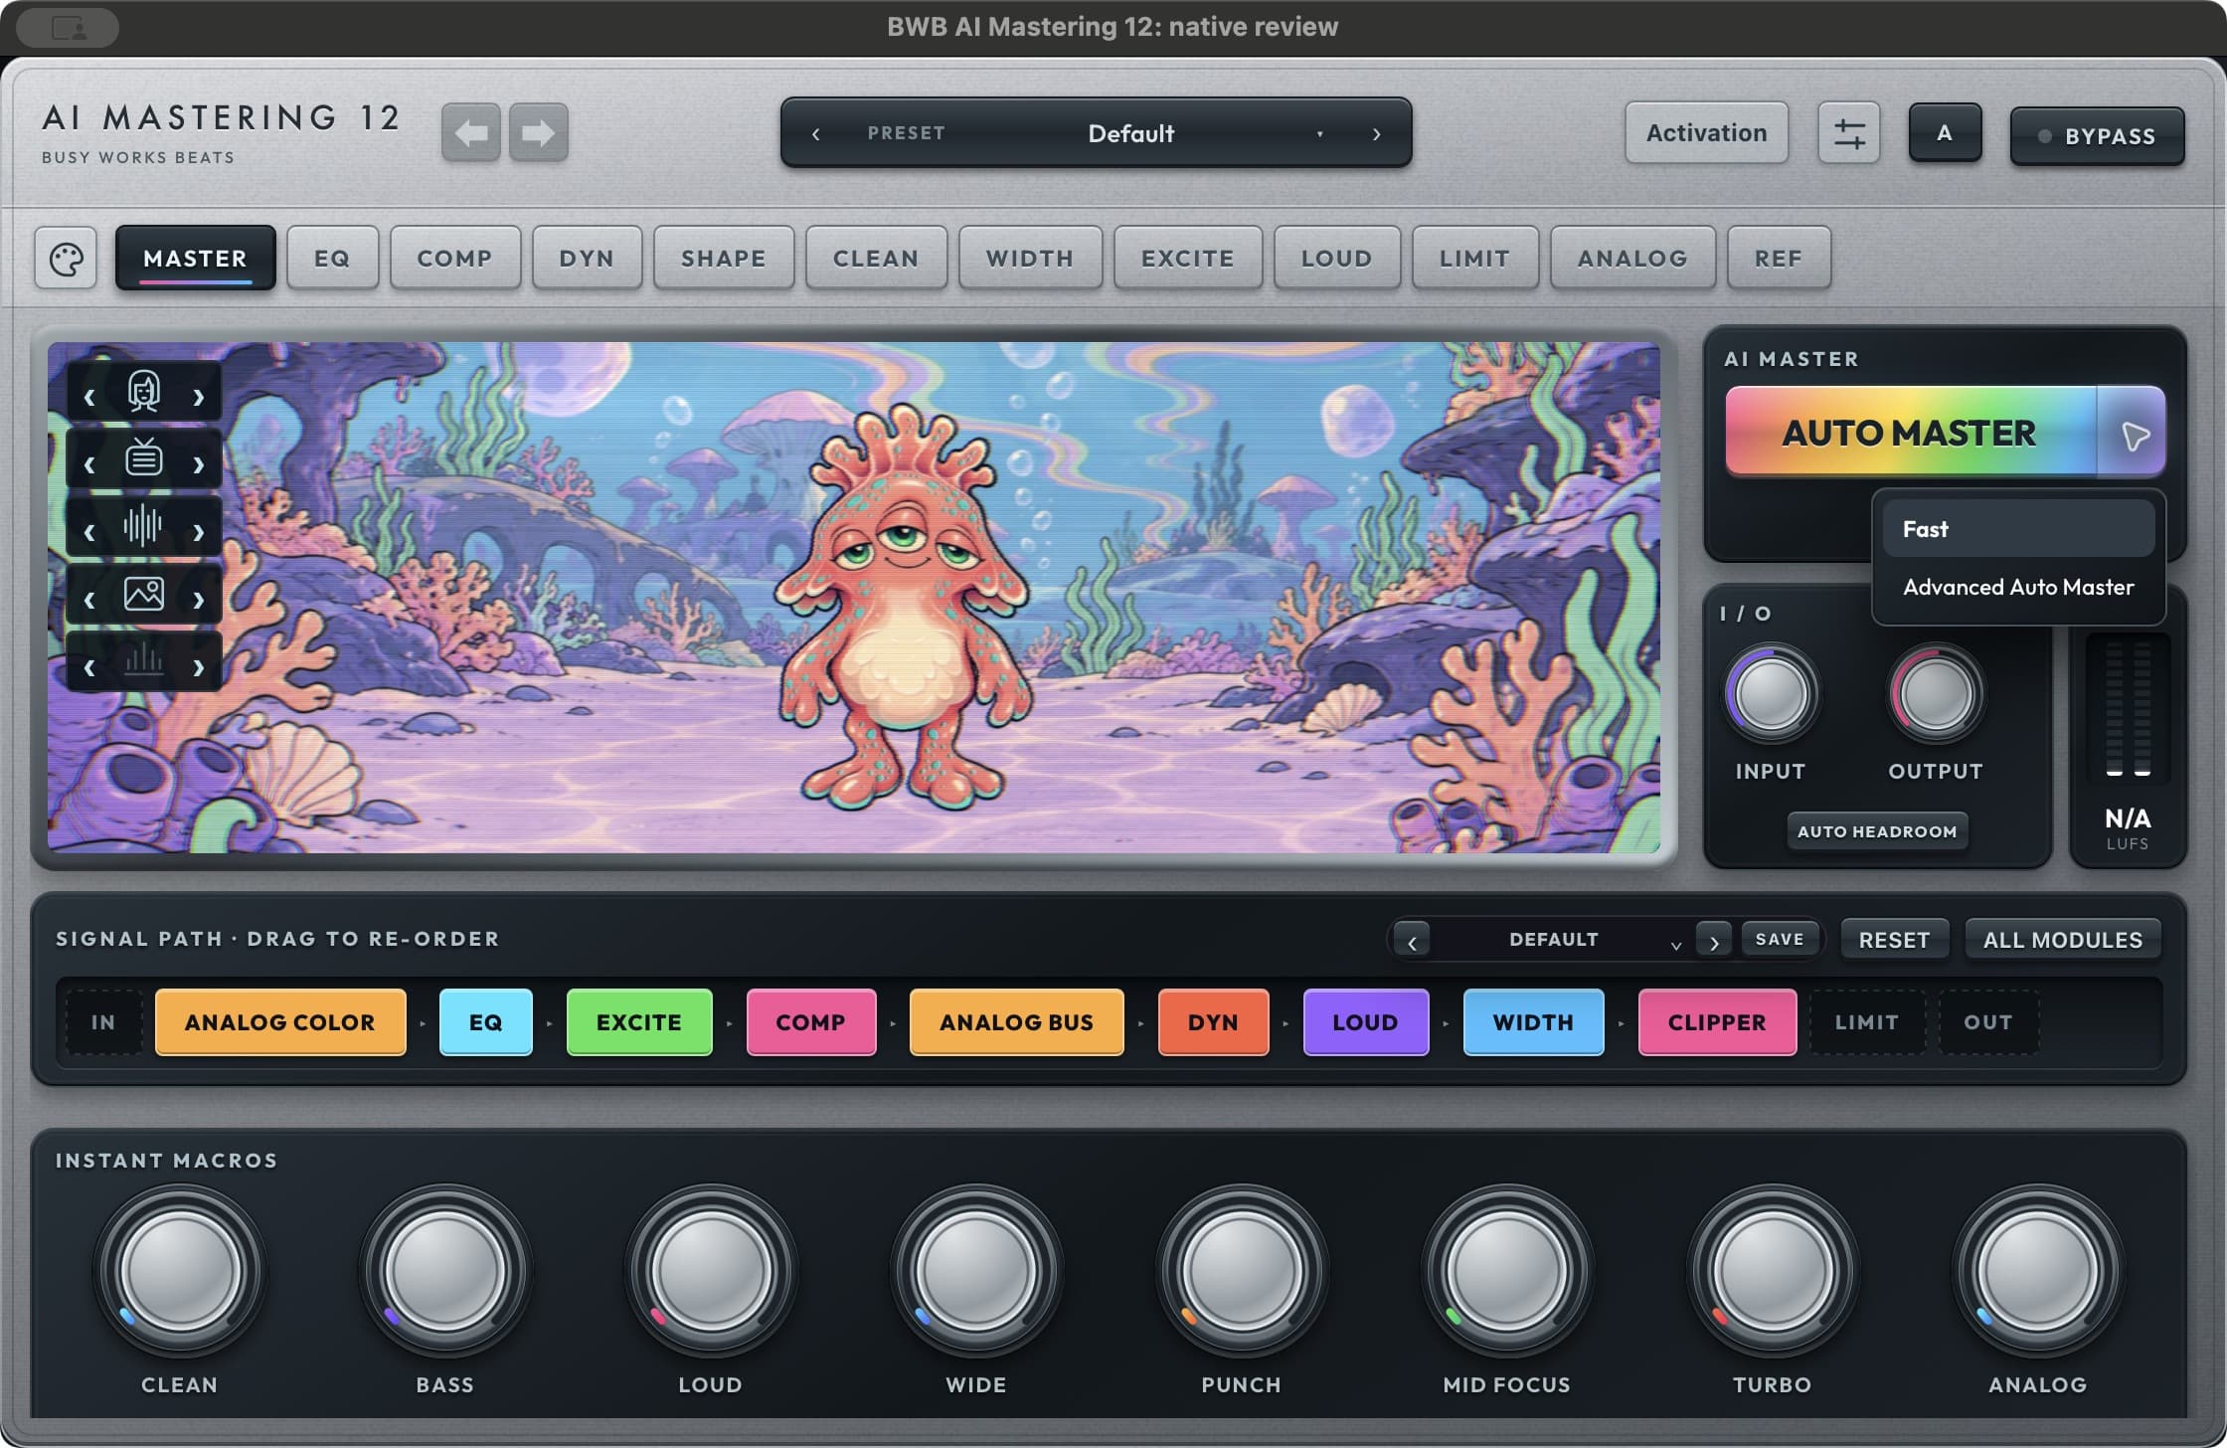The height and width of the screenshot is (1448, 2227).
Task: Switch to the COMP tab
Action: 455,259
